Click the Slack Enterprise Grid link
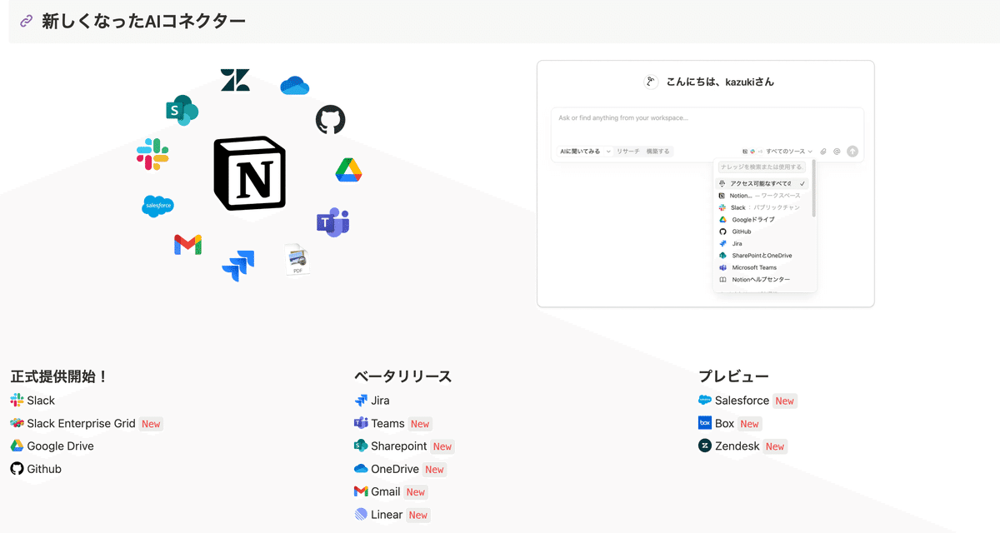Image resolution: width=1000 pixels, height=533 pixels. 81,424
